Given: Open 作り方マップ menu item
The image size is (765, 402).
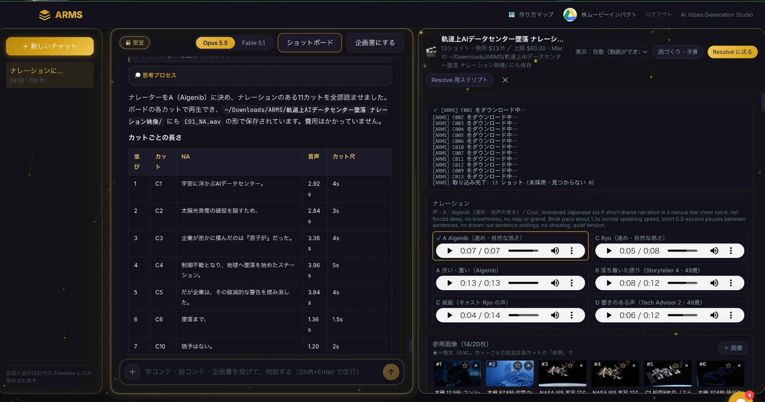Looking at the screenshot, I should [x=531, y=15].
